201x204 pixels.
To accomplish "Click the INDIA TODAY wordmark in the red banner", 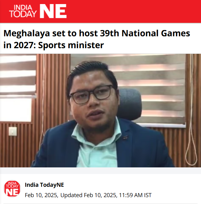I will 23,11.
